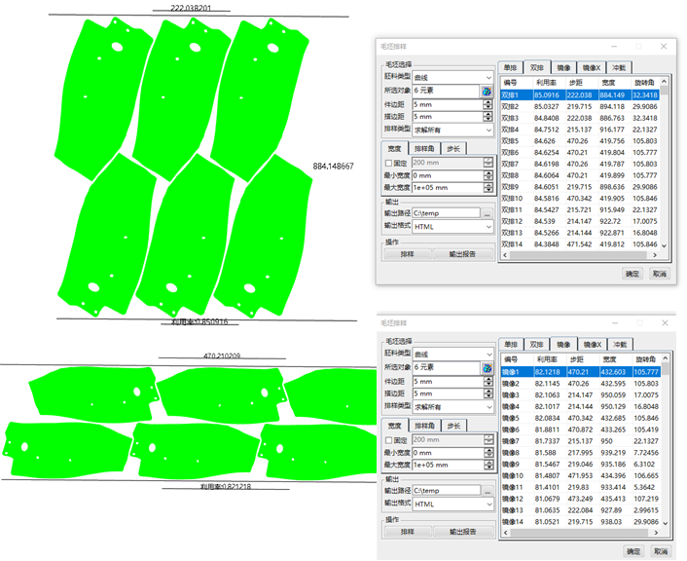Select 冲裁 tab in the 镜像 results dialog
The image size is (687, 561).
click(x=620, y=344)
